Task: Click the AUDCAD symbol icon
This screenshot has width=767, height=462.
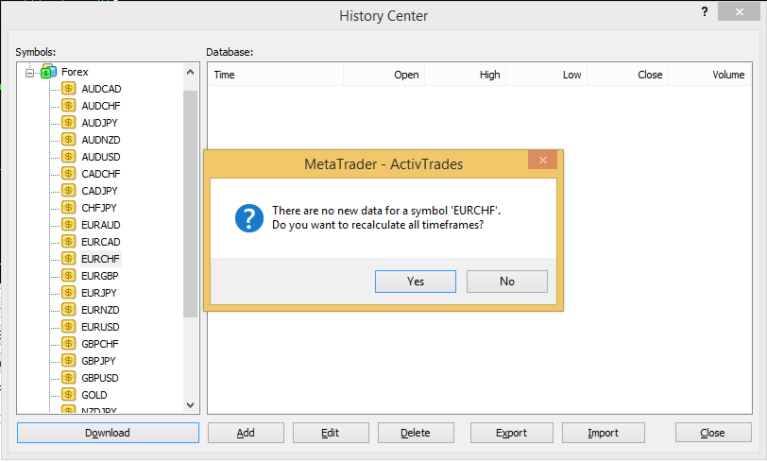Action: click(68, 89)
